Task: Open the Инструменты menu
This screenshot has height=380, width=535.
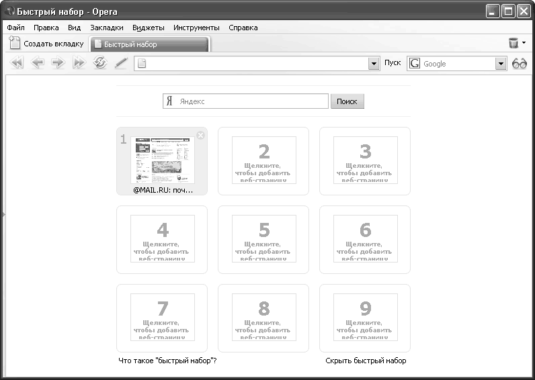Action: coord(196,28)
